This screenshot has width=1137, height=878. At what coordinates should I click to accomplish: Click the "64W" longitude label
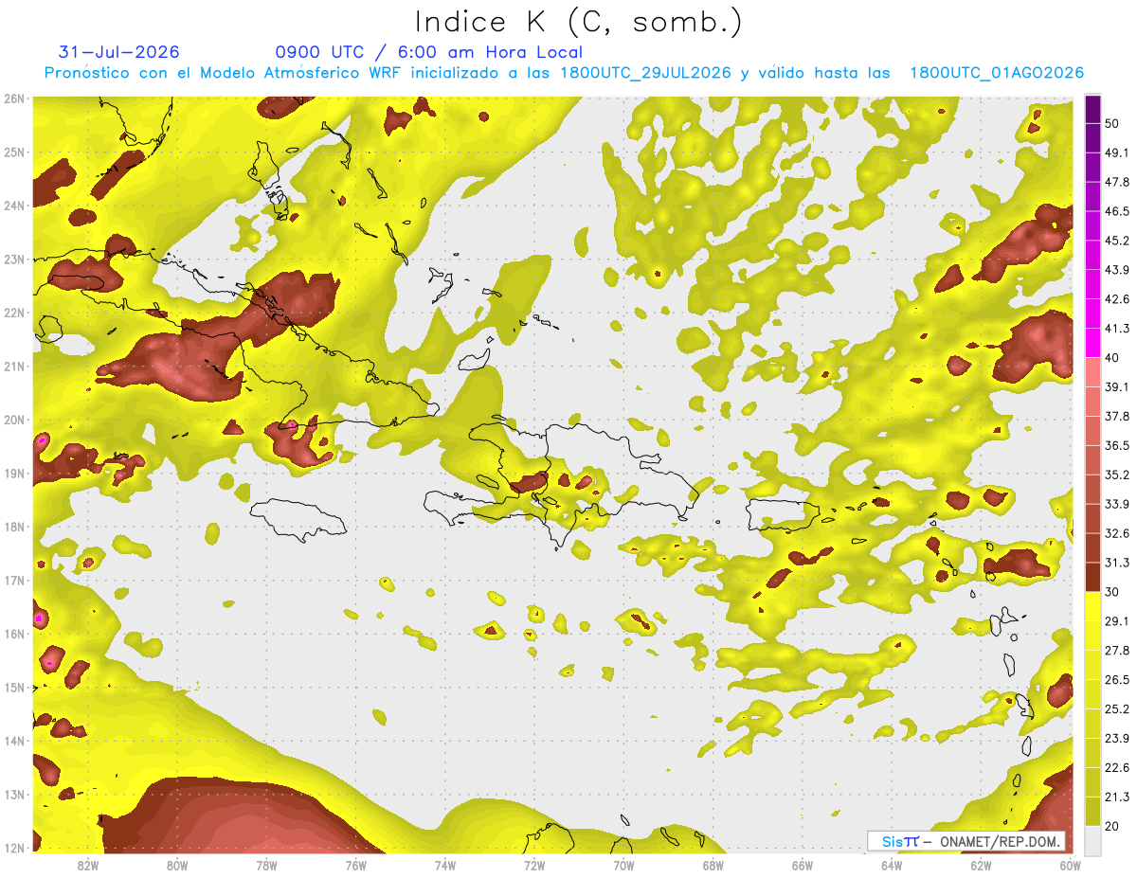click(892, 865)
